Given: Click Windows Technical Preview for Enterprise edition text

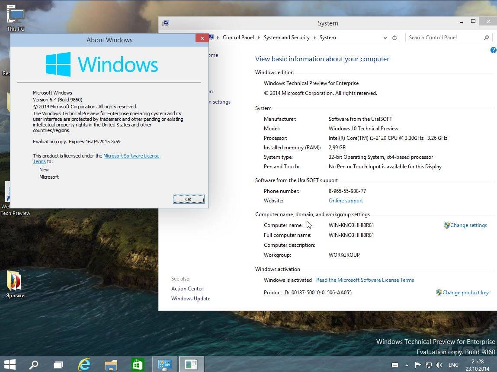Looking at the screenshot, I should pyautogui.click(x=311, y=83).
